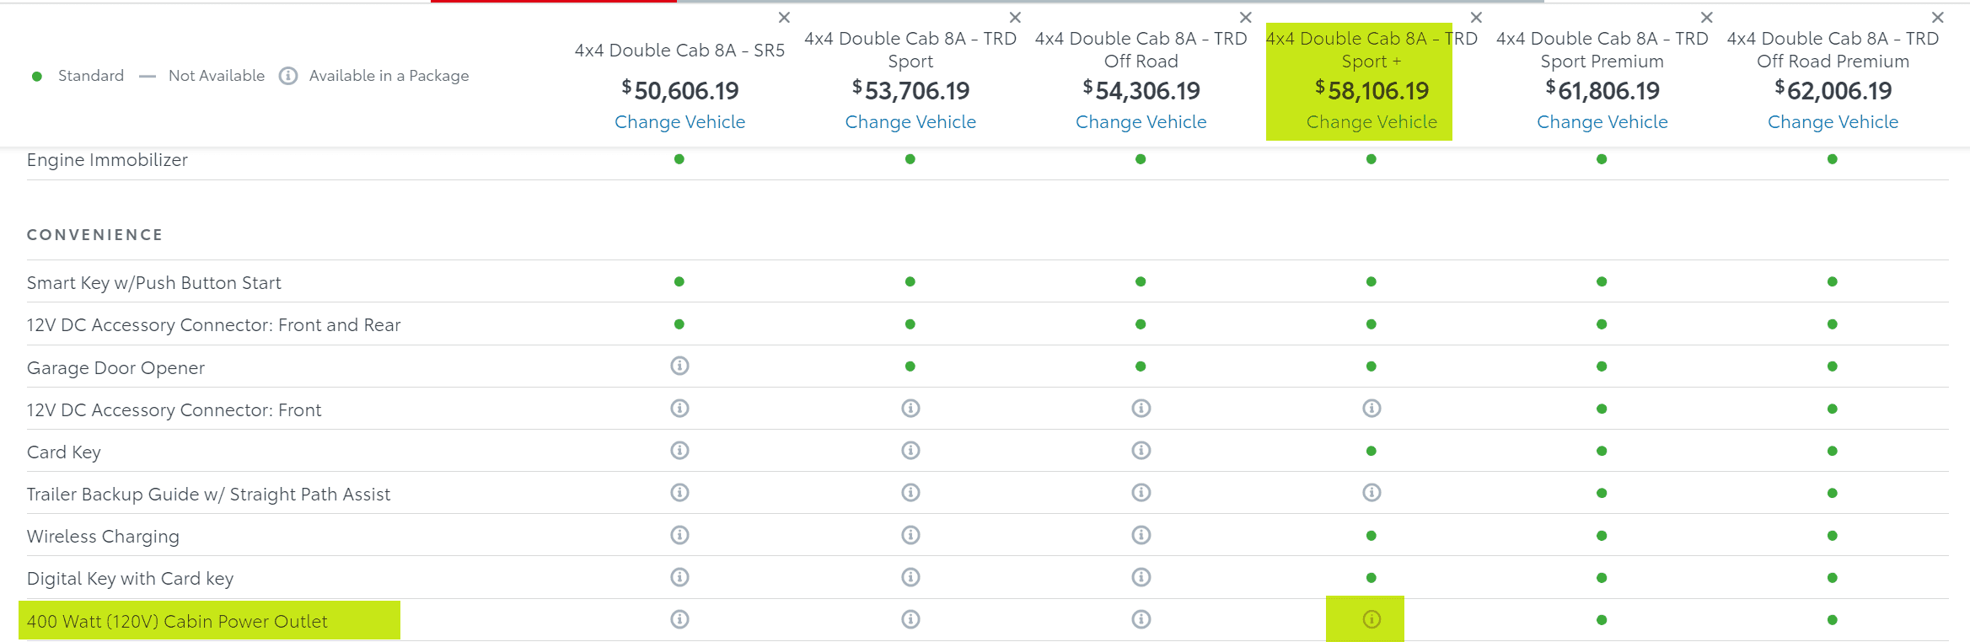View Wireless Charging package info for TRD Off Road
This screenshot has height=642, width=1970.
[x=1141, y=535]
